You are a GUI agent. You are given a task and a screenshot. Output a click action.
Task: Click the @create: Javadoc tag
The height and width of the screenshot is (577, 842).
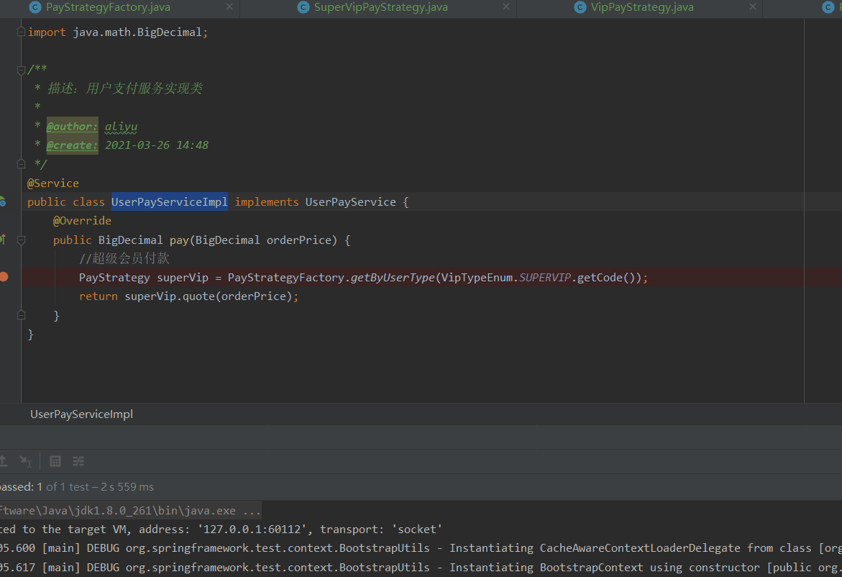pos(73,145)
